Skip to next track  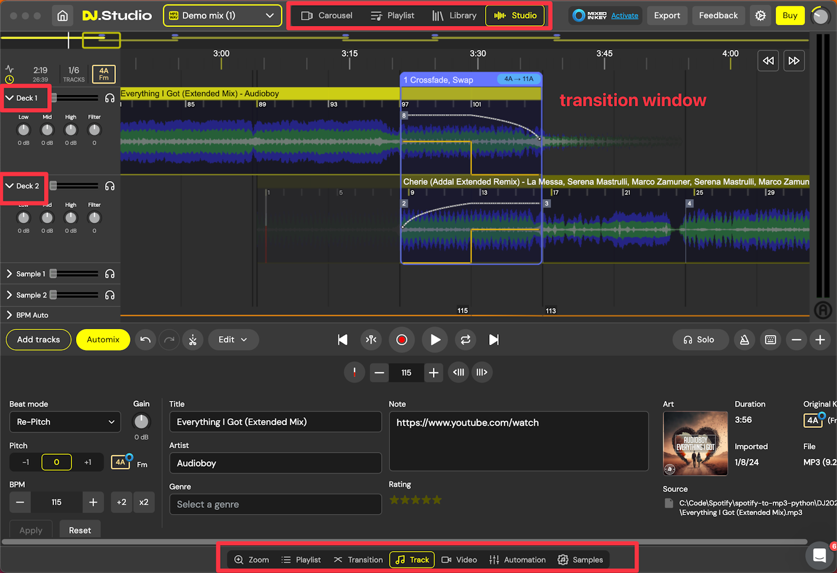click(x=494, y=340)
